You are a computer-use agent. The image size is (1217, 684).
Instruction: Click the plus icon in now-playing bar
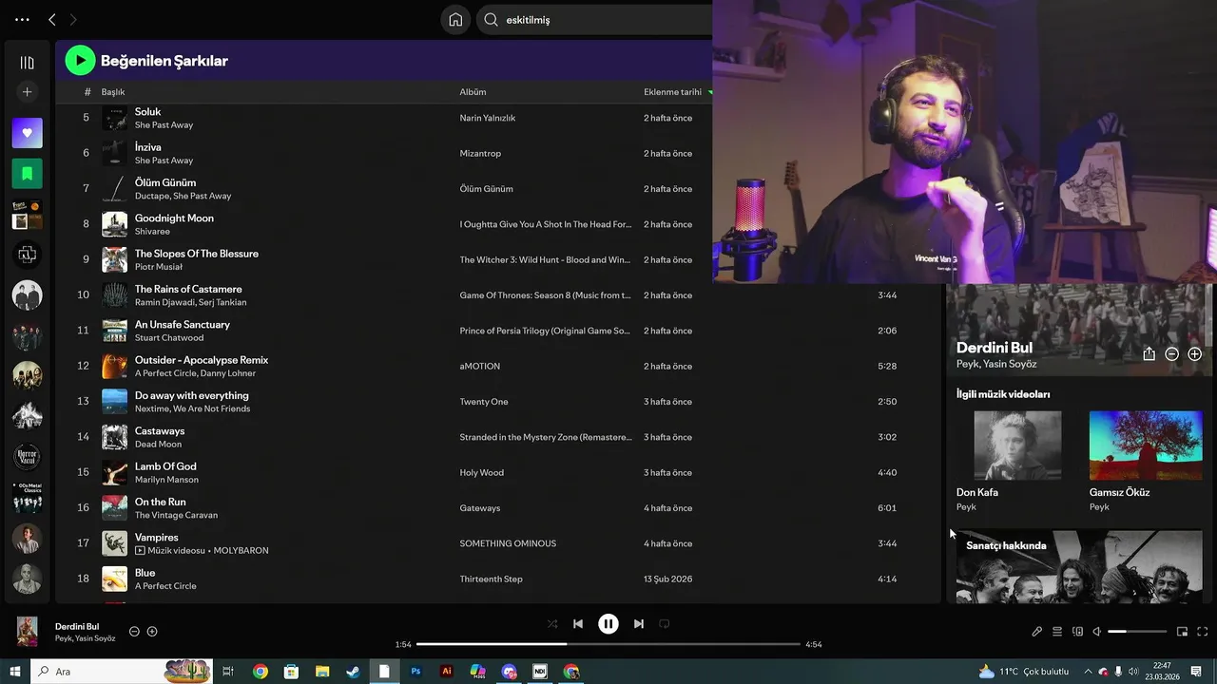pyautogui.click(x=151, y=632)
